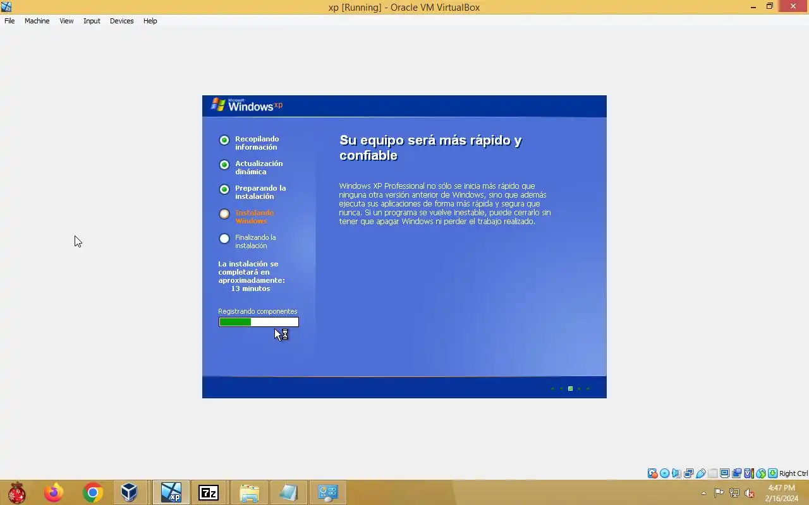Image resolution: width=809 pixels, height=505 pixels.
Task: Click the Recopilando información step label
Action: click(x=257, y=143)
